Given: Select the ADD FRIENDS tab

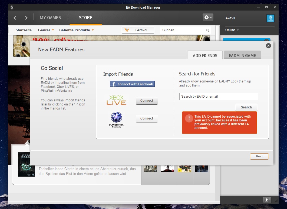Looking at the screenshot, I should pyautogui.click(x=205, y=55).
